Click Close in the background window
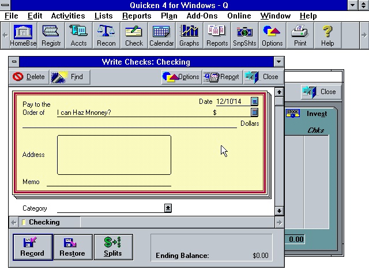Screen dimensions: 369x277 click(321, 92)
